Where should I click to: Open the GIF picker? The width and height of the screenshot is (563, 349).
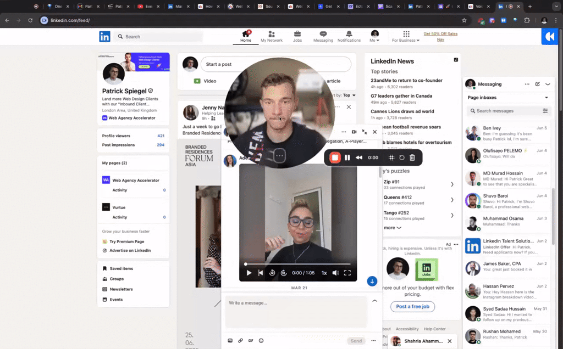[x=251, y=341]
